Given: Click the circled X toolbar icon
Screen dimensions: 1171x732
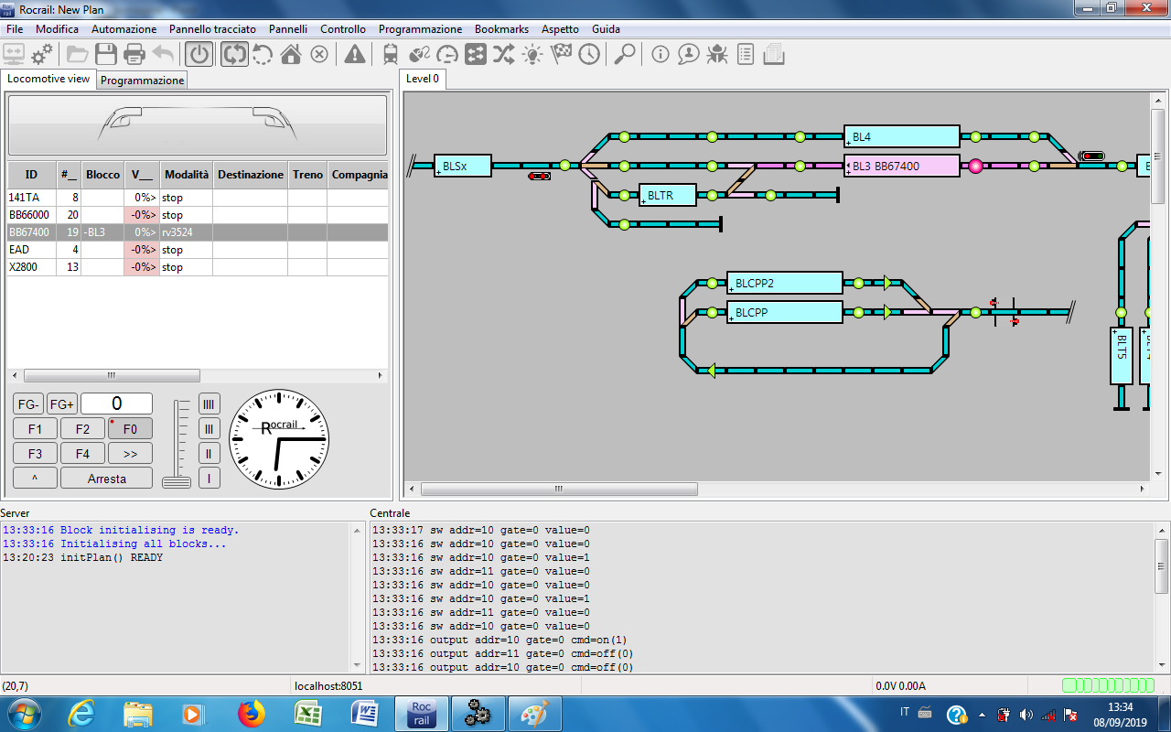Looking at the screenshot, I should pyautogui.click(x=319, y=54).
